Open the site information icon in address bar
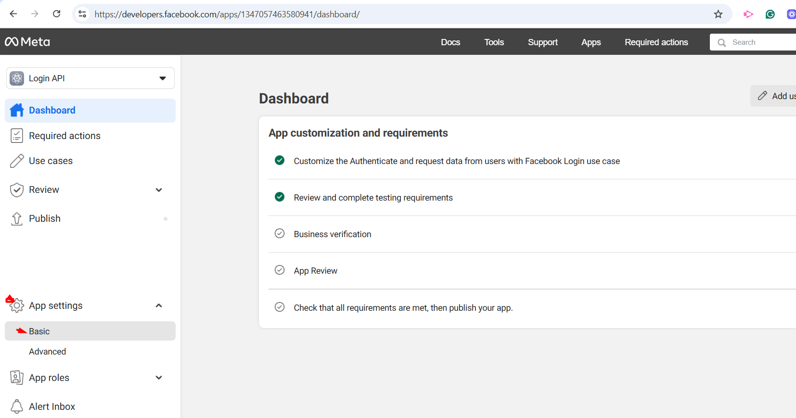The image size is (796, 418). pos(82,14)
